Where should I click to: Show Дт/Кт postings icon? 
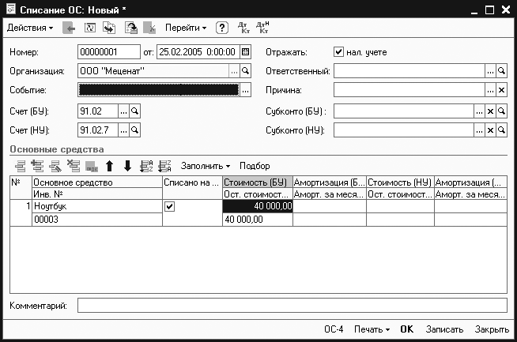tap(243, 28)
